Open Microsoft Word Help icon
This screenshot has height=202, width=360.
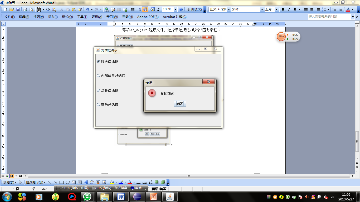click(181, 9)
